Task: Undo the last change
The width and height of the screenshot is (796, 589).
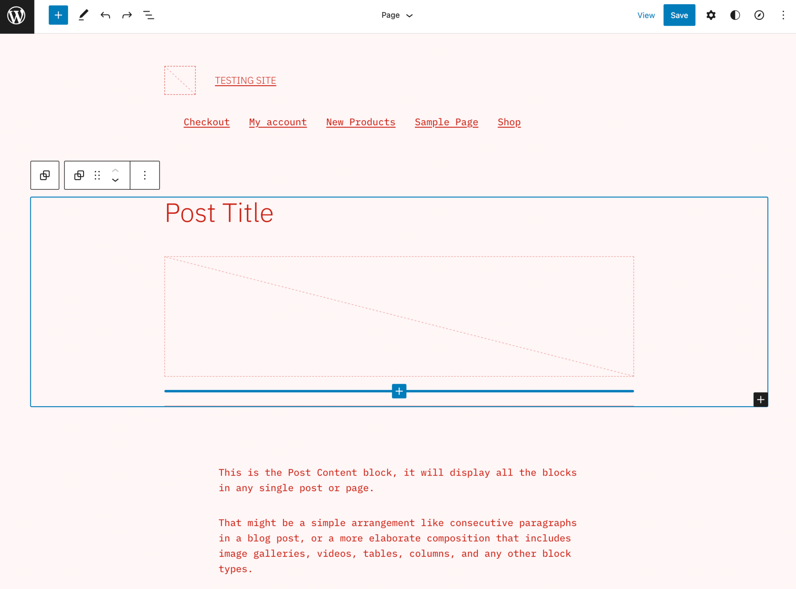Action: [x=105, y=15]
